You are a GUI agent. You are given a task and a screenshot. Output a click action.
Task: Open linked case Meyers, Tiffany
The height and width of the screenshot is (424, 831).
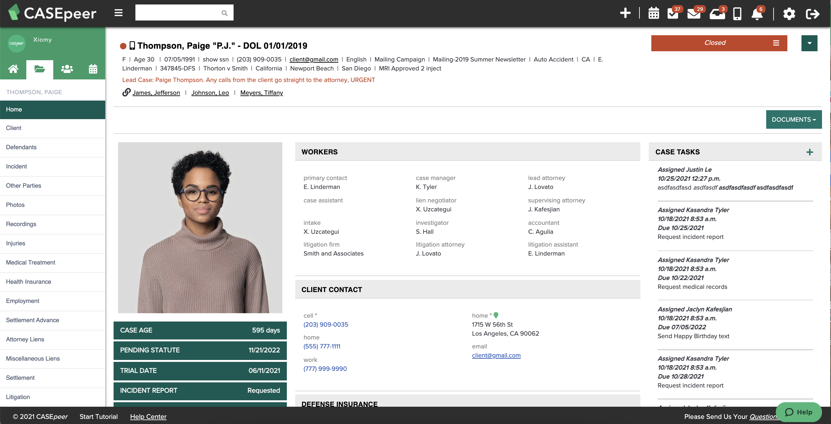pyautogui.click(x=261, y=93)
